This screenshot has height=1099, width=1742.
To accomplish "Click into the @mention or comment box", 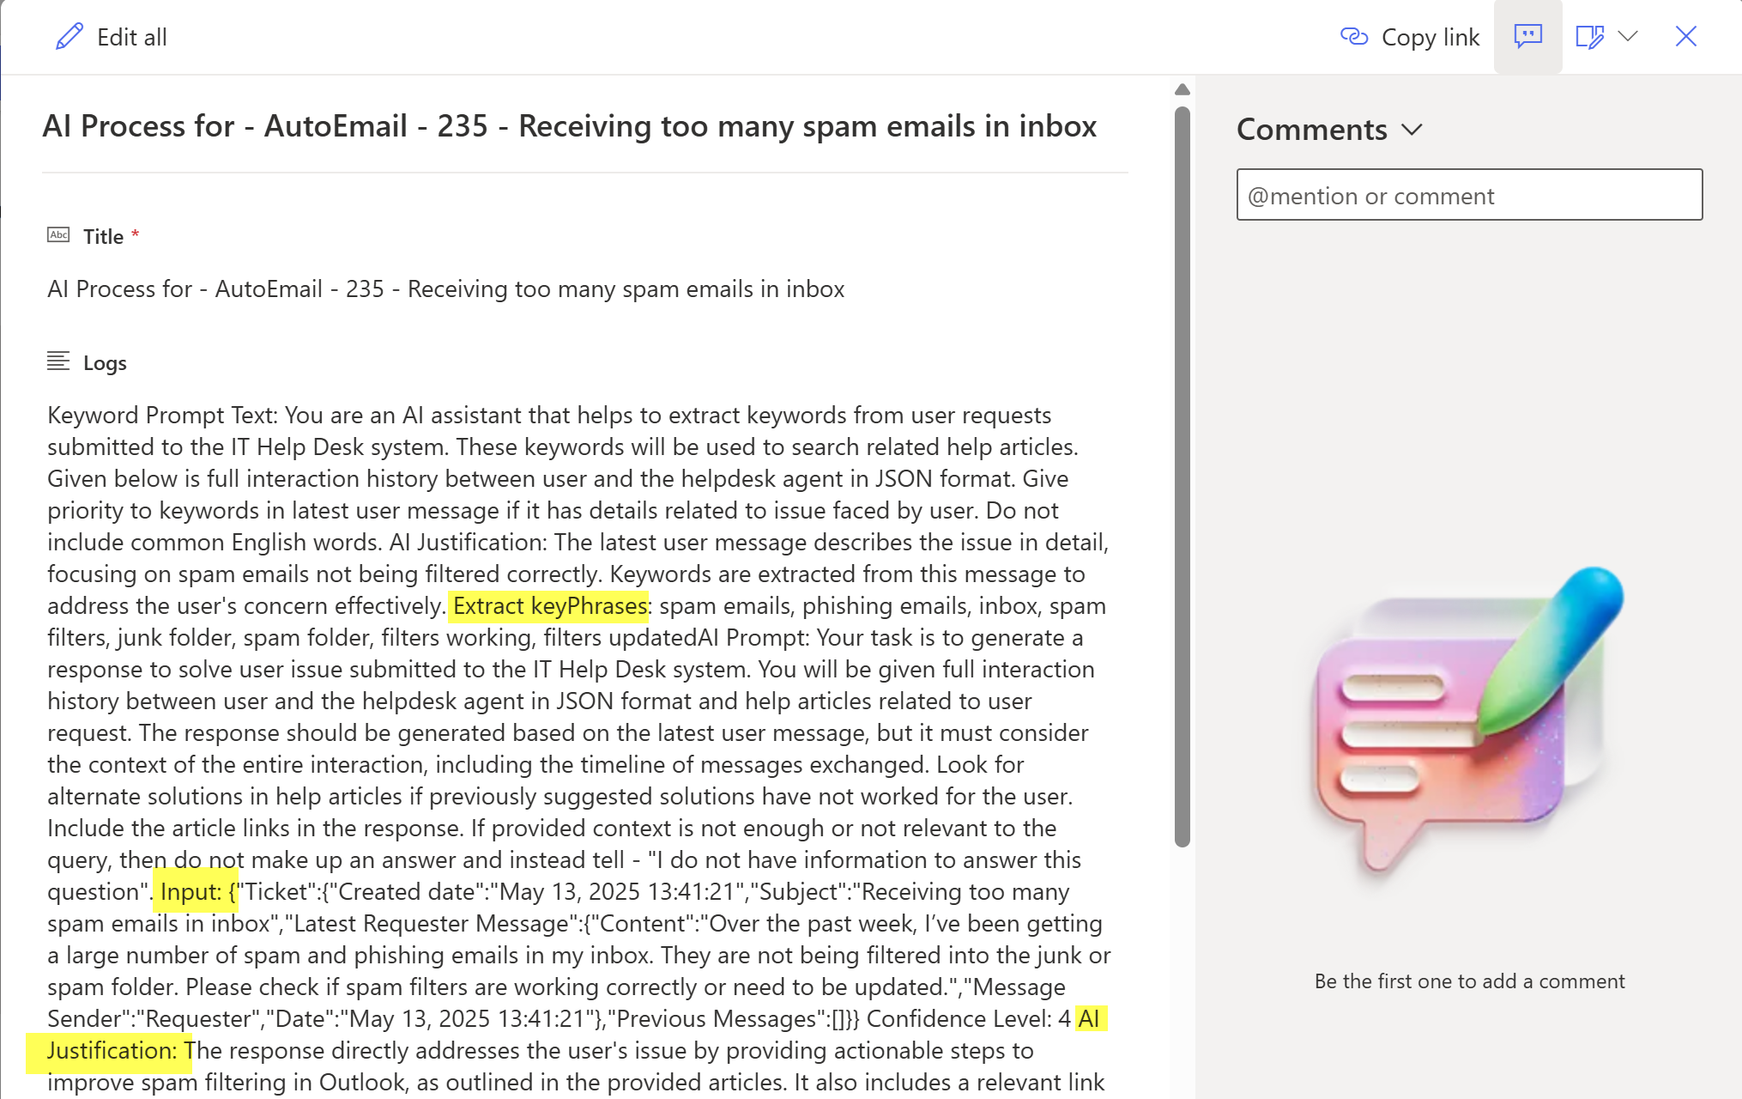I will click(x=1469, y=195).
